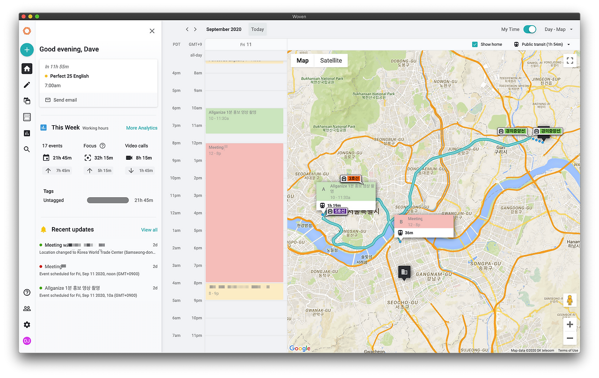
Task: Click the Google logo on the map
Action: click(x=299, y=348)
